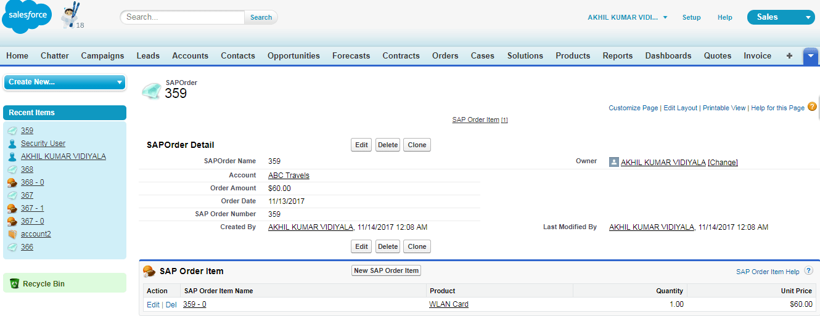
Task: Click the Search button
Action: [x=261, y=17]
